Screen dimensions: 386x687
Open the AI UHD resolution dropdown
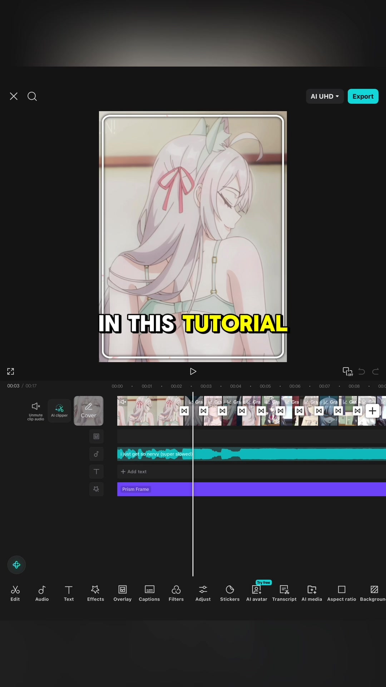(325, 96)
